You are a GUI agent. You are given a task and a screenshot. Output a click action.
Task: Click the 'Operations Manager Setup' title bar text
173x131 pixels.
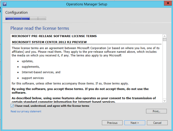click(x=86, y=4)
